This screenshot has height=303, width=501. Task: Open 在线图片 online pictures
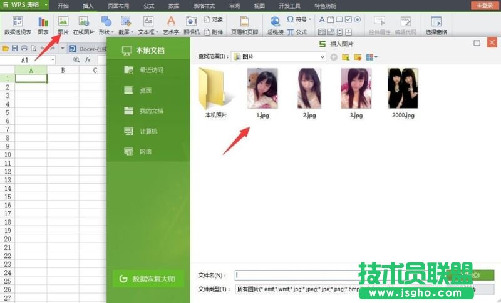(x=84, y=25)
